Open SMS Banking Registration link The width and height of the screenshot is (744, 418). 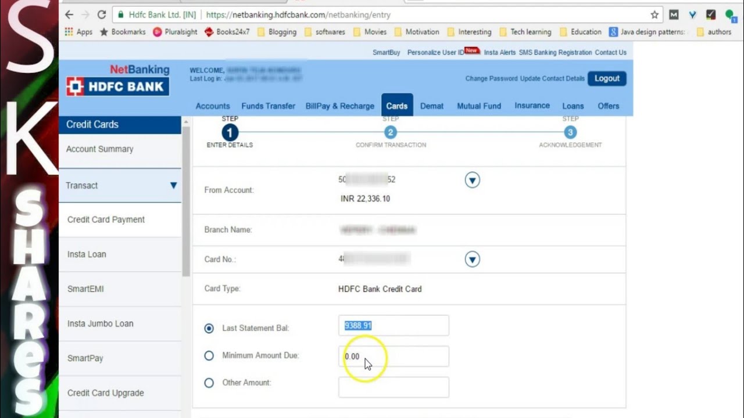[x=555, y=52]
